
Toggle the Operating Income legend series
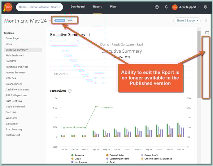click(x=118, y=159)
